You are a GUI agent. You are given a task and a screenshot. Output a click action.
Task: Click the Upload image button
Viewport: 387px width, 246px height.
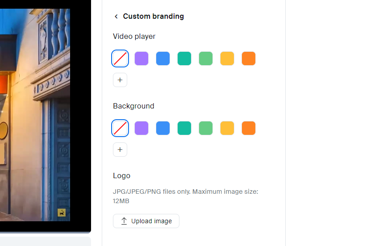click(x=146, y=221)
